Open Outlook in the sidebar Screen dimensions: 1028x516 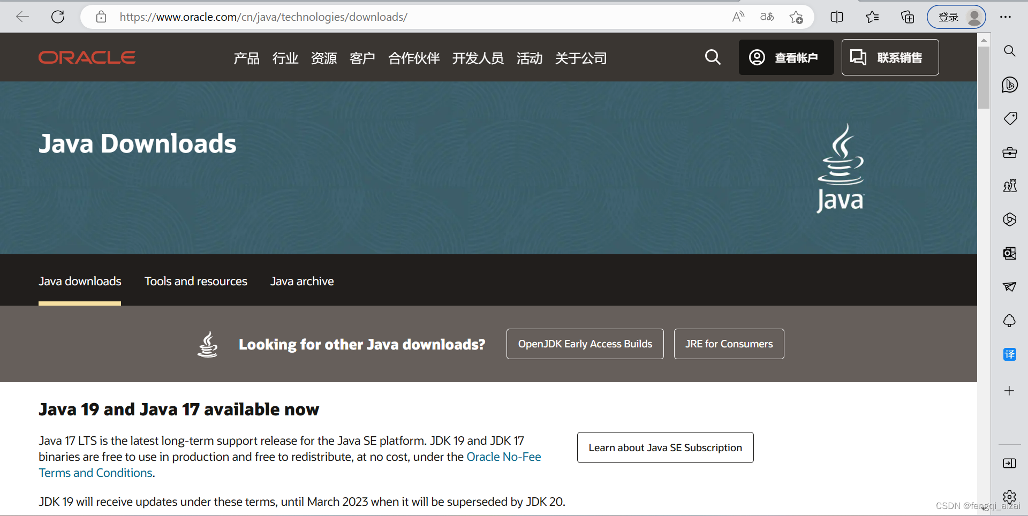coord(1010,253)
